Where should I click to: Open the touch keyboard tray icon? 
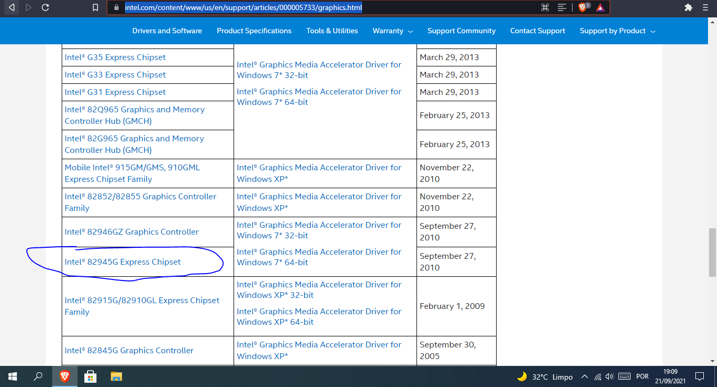point(624,377)
